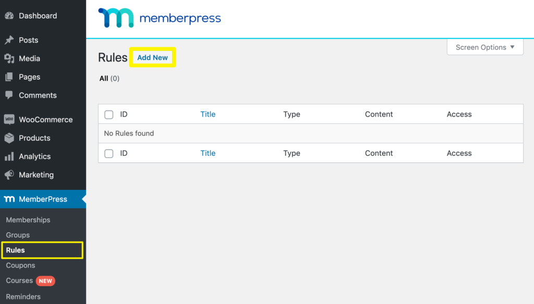Click the WooCommerce Woo icon
This screenshot has width=534, height=304.
[x=9, y=119]
